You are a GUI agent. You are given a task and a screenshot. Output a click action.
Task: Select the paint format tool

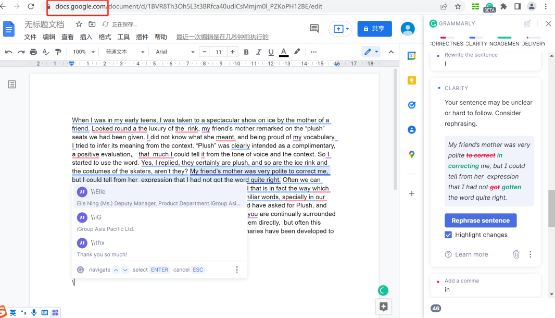pyautogui.click(x=58, y=52)
